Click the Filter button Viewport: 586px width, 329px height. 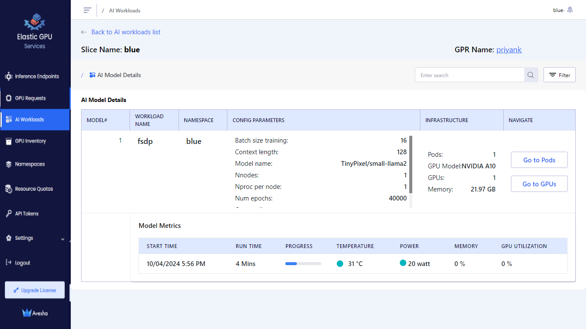tap(559, 75)
